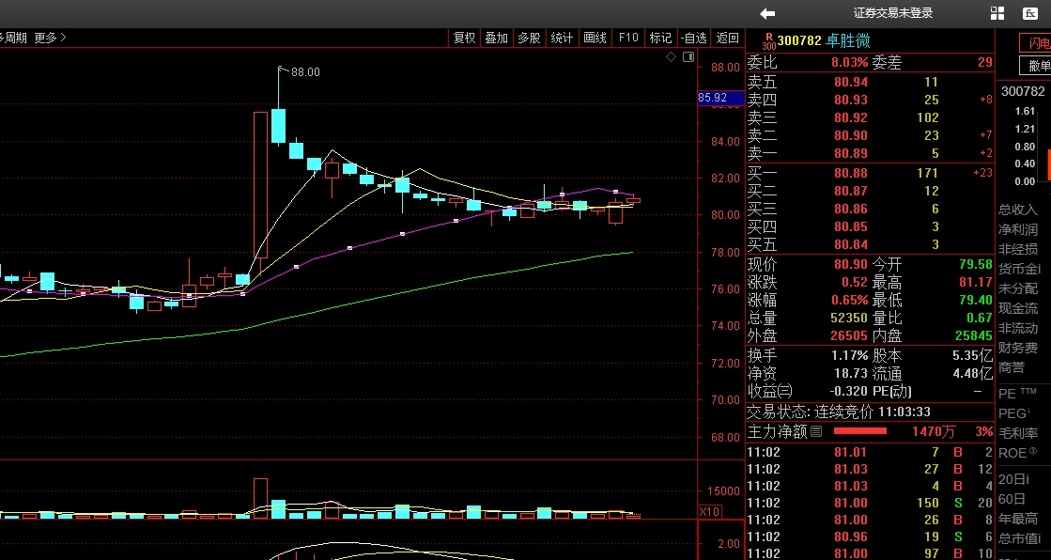This screenshot has width=1051, height=560.
Task: Click the 总量 value 52350
Action: 848,318
